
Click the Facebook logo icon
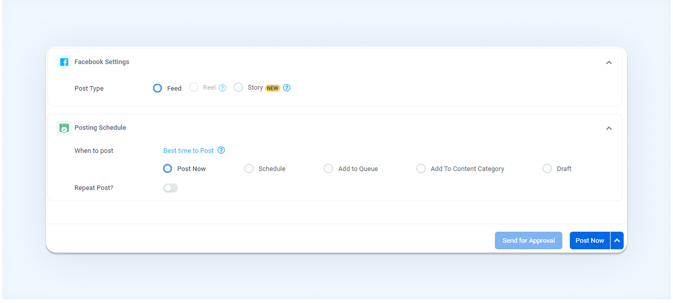tap(64, 62)
